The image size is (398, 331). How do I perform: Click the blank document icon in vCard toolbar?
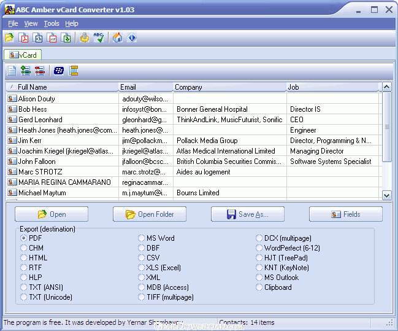pyautogui.click(x=12, y=71)
